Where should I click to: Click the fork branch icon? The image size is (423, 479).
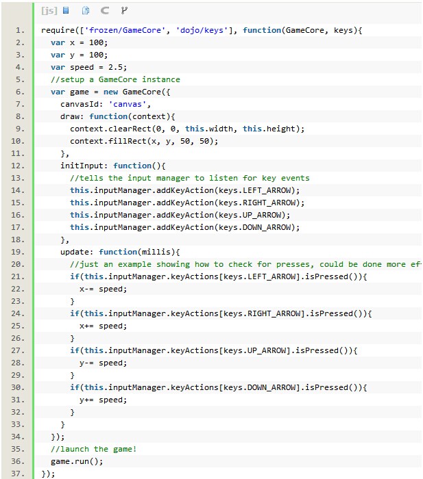(124, 10)
